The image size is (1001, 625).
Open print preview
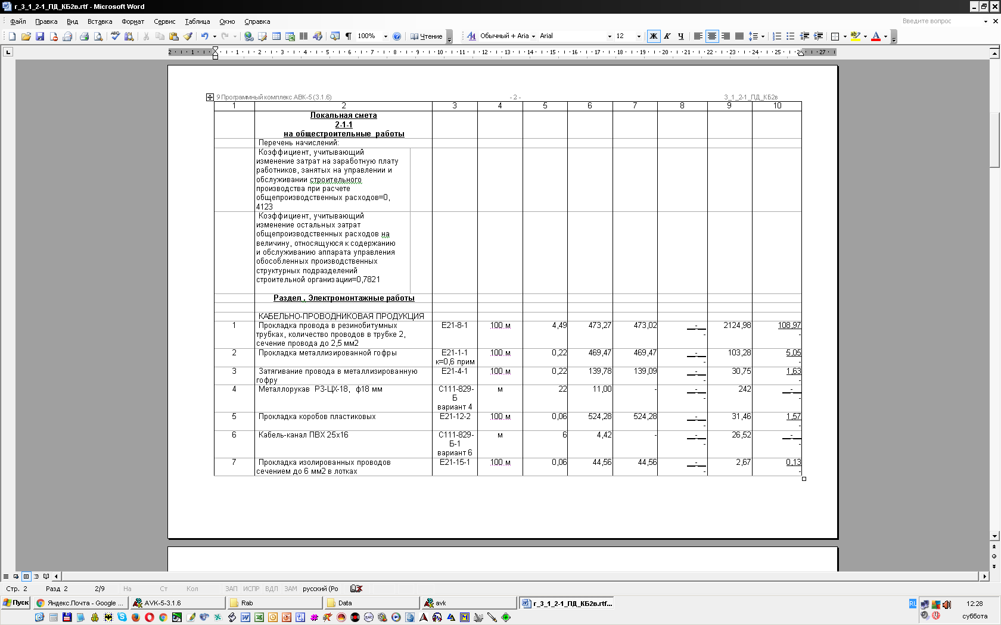[98, 36]
